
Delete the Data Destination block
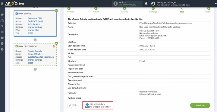click(x=54, y=46)
